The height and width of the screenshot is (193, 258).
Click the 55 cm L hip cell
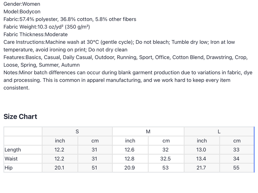[x=237, y=168]
